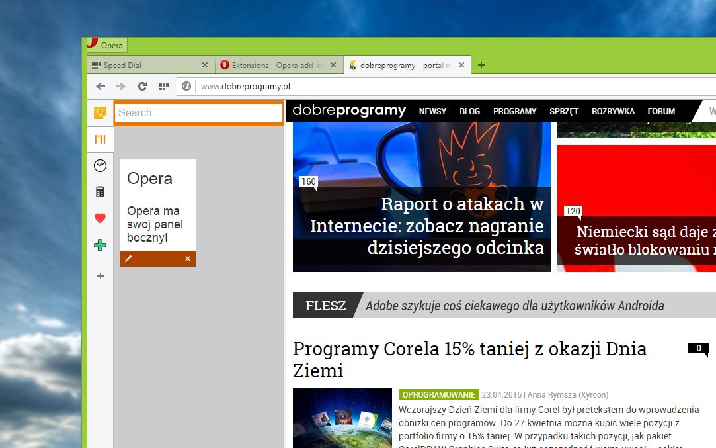
Task: Open Programy Corela 15% taniej headline
Action: point(469,359)
